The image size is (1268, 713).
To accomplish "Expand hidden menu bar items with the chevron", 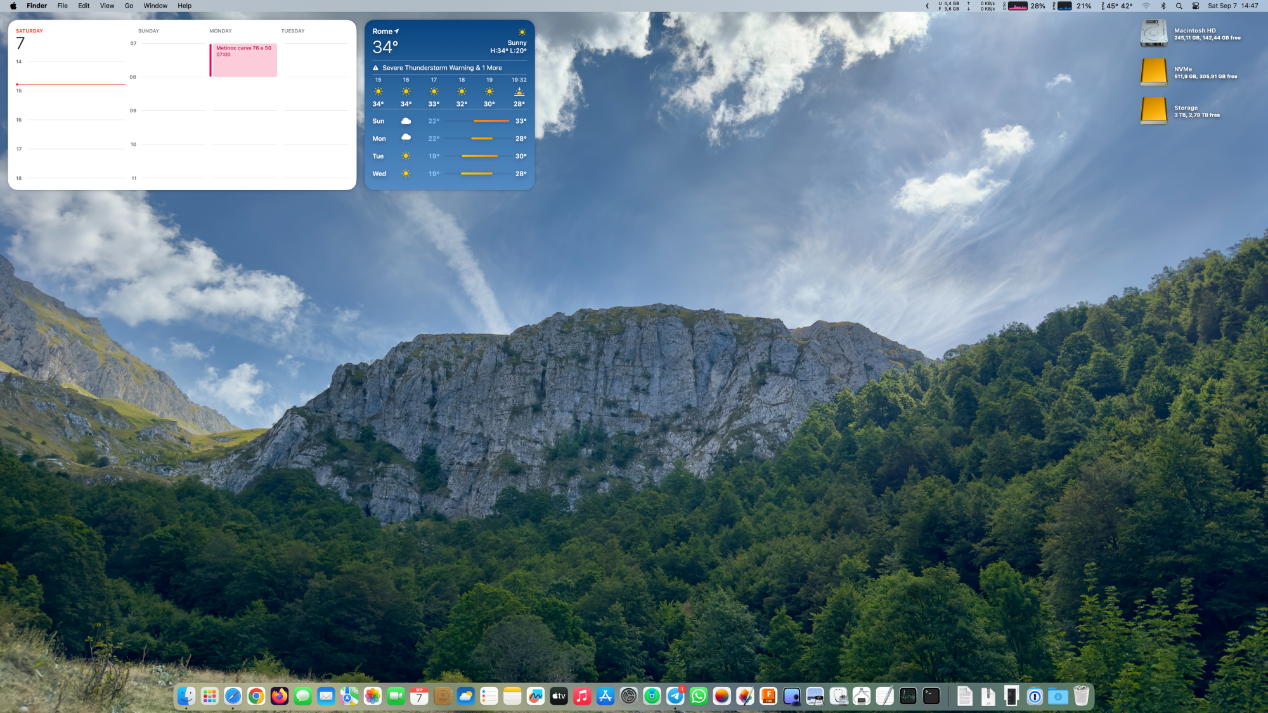I will (928, 6).
